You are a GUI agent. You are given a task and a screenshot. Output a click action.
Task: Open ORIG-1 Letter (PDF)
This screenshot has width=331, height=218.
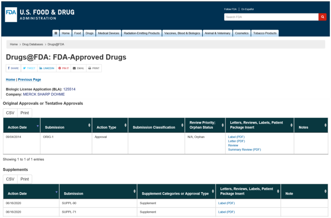236,141
